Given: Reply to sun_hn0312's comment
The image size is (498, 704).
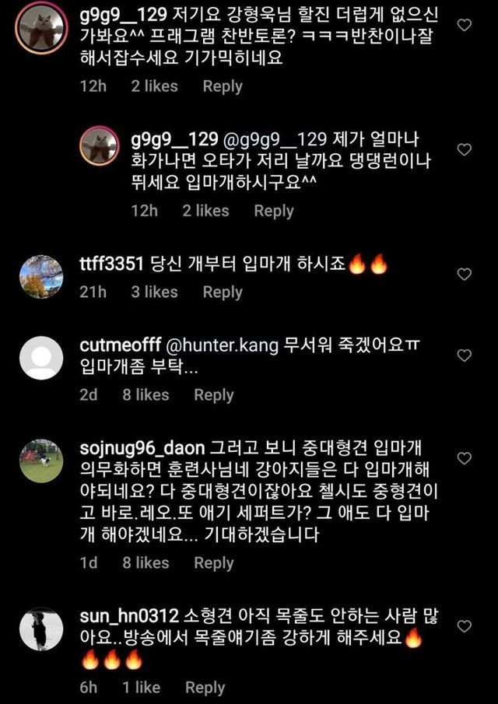Looking at the screenshot, I should [205, 688].
